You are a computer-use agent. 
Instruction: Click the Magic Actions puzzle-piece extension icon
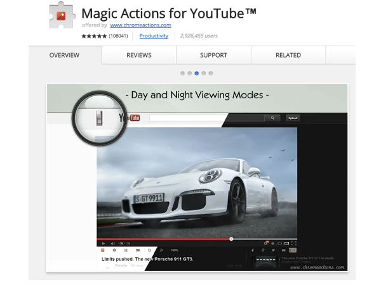62,15
